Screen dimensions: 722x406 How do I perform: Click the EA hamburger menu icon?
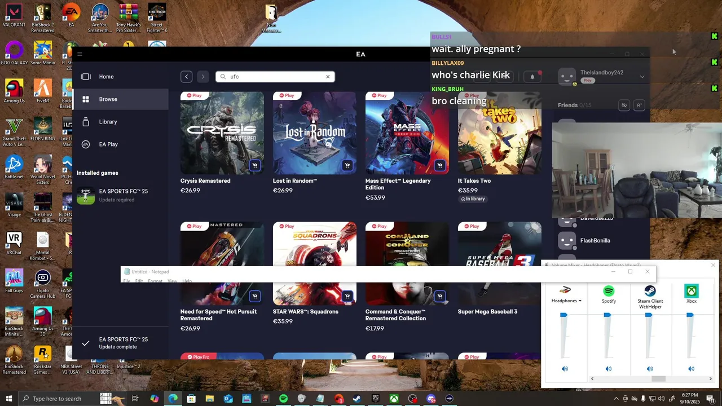coord(80,54)
